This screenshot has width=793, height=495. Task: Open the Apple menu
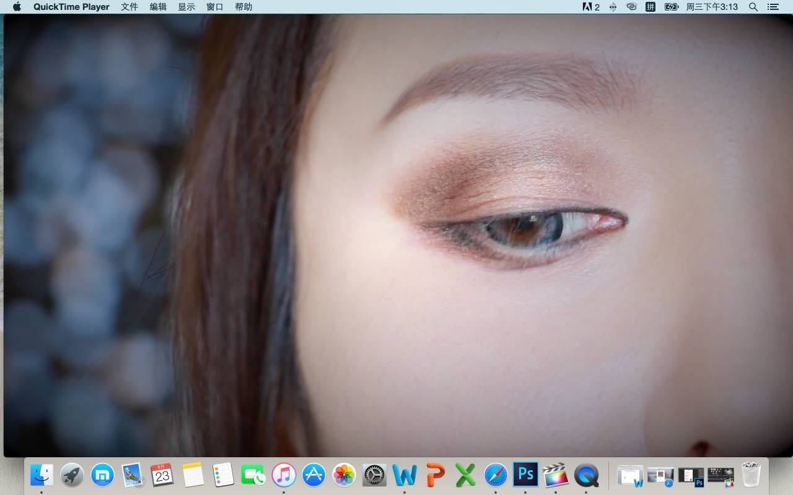17,7
